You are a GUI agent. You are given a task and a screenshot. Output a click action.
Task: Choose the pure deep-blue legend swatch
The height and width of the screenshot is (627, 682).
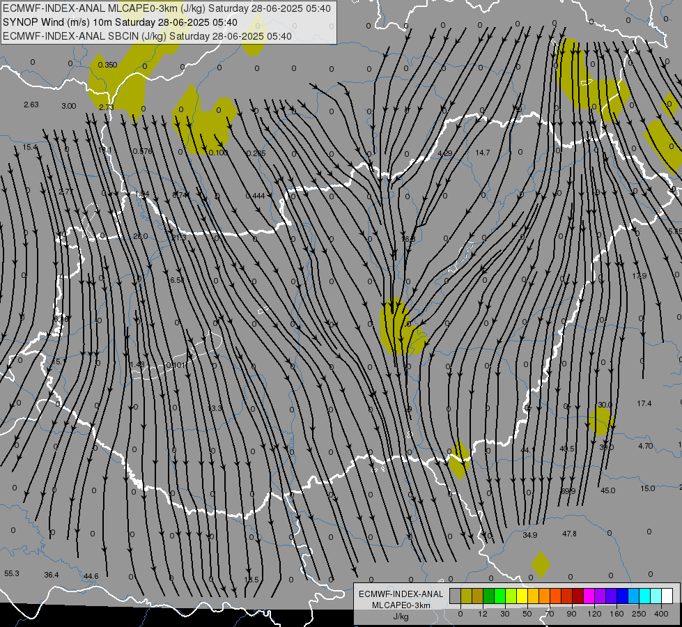(622, 596)
